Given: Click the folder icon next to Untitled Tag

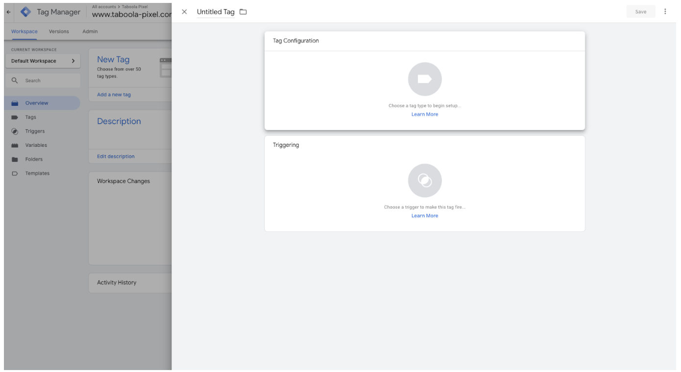Looking at the screenshot, I should tap(243, 12).
